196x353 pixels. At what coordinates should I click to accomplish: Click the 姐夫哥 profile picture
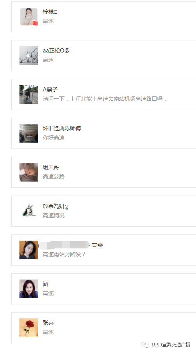pos(29,172)
